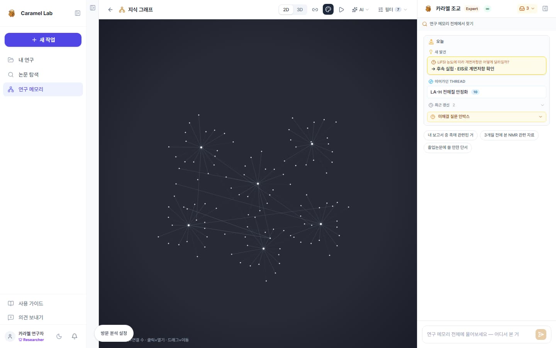Open the AI dropdown in the graph toolbar
The height and width of the screenshot is (348, 556).
click(360, 10)
